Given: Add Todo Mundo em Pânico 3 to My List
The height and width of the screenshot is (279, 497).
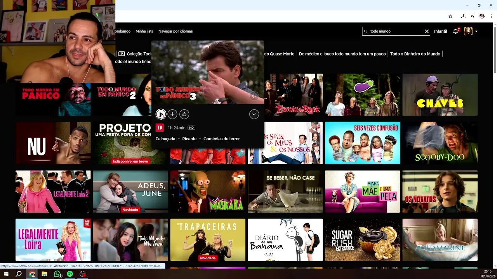Looking at the screenshot, I should [172, 114].
